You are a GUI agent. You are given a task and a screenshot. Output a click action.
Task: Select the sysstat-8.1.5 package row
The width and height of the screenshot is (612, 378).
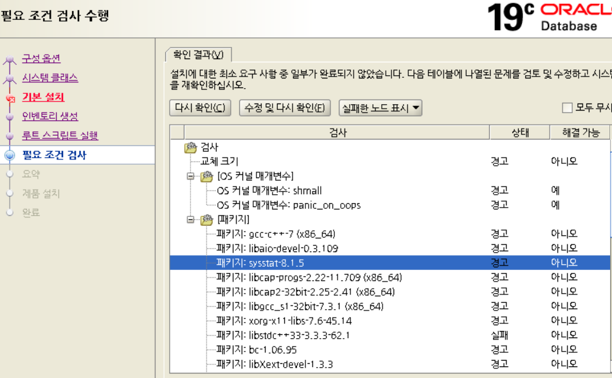[390, 263]
